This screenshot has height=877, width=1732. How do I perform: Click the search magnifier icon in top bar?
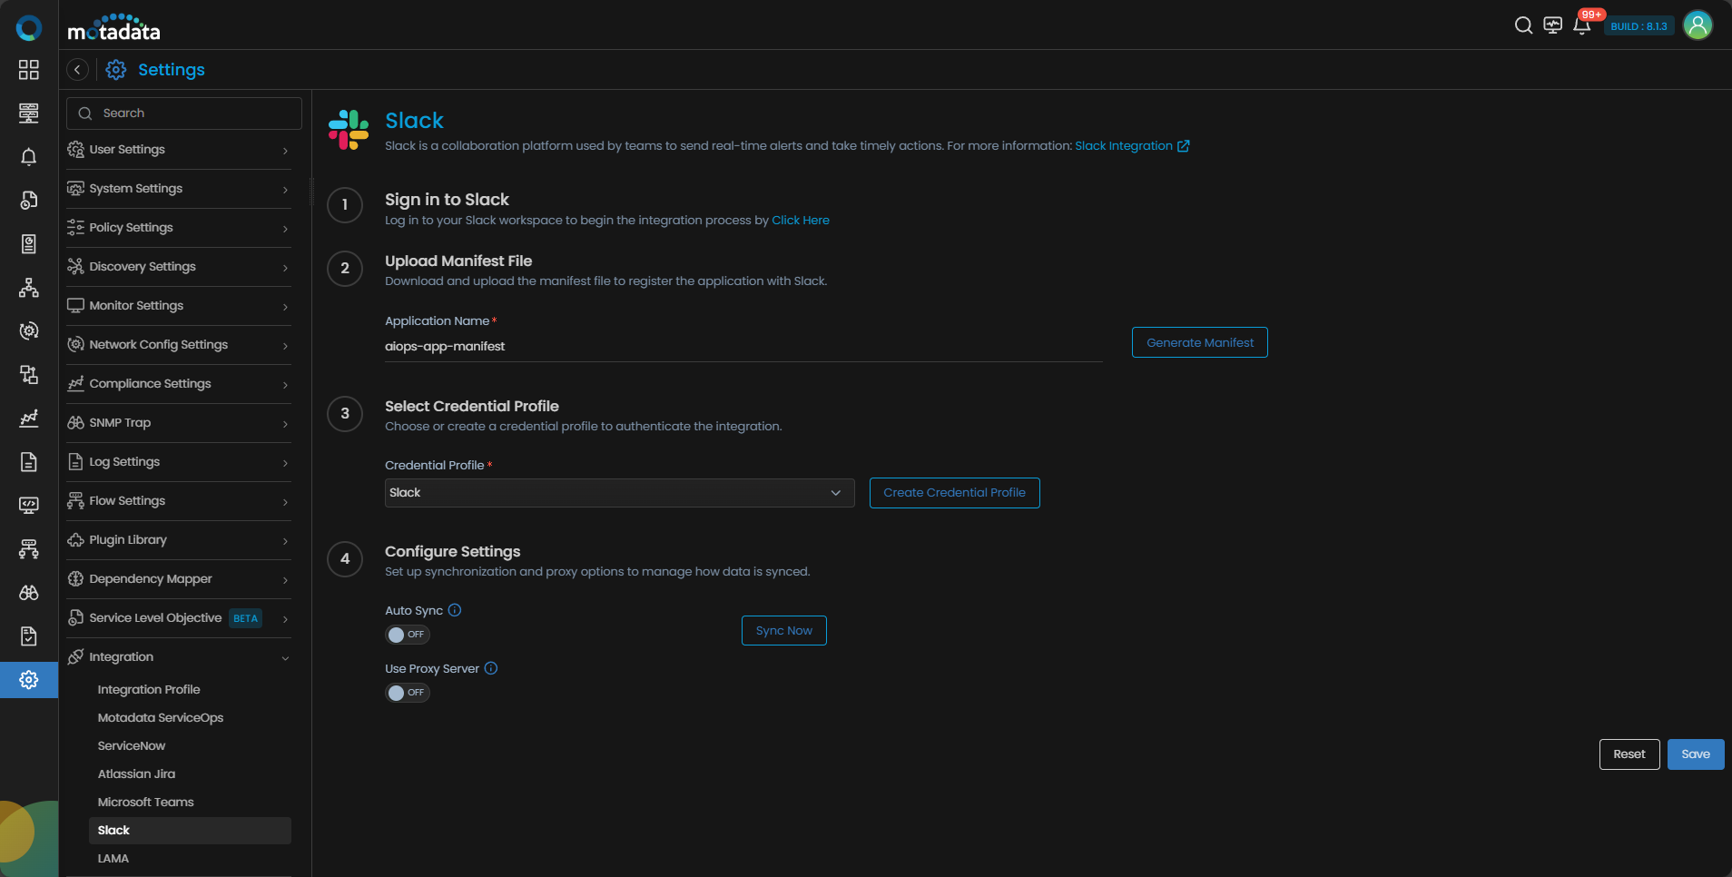click(x=1523, y=25)
